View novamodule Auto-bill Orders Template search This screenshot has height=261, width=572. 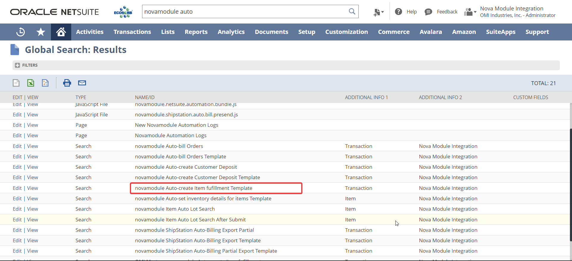coord(32,157)
